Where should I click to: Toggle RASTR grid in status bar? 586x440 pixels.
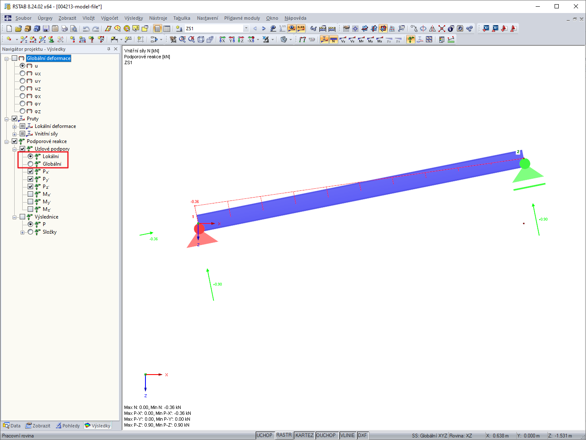(284, 435)
